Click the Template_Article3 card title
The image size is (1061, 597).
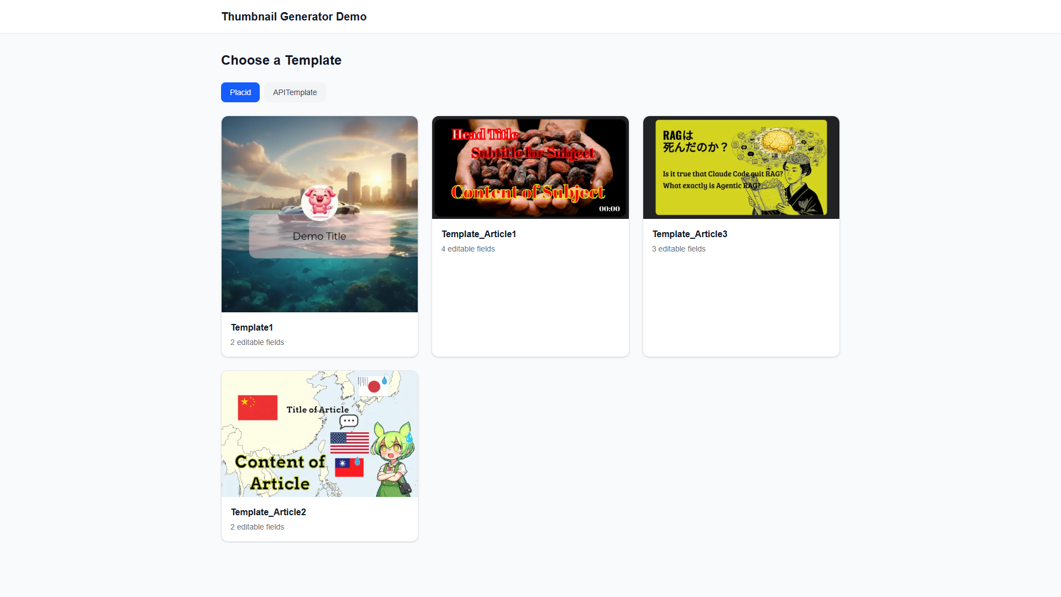click(690, 234)
